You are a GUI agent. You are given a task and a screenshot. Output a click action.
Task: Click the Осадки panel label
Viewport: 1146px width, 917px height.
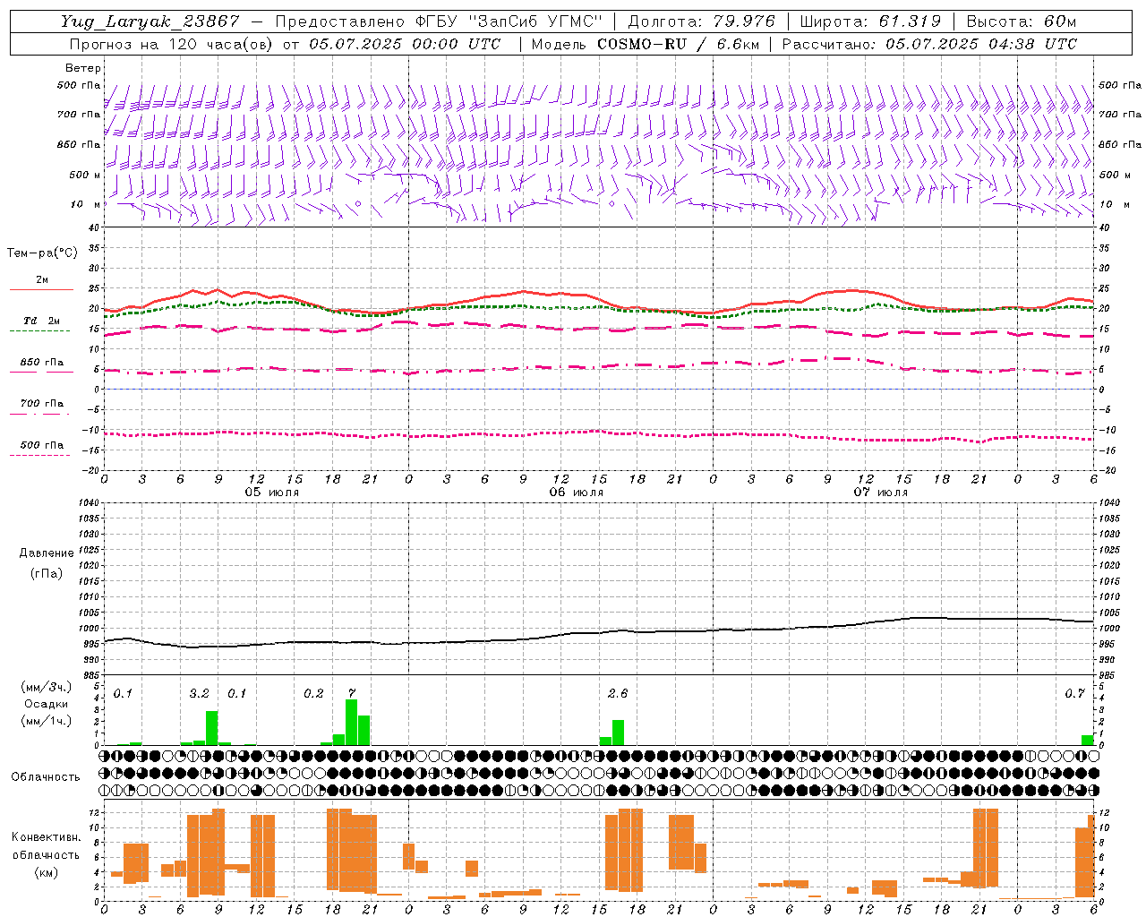47,704
